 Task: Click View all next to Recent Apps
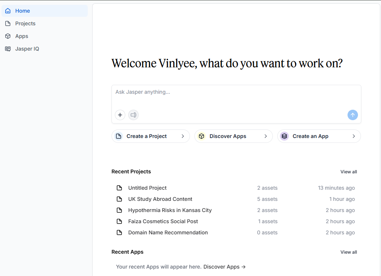pyautogui.click(x=349, y=252)
